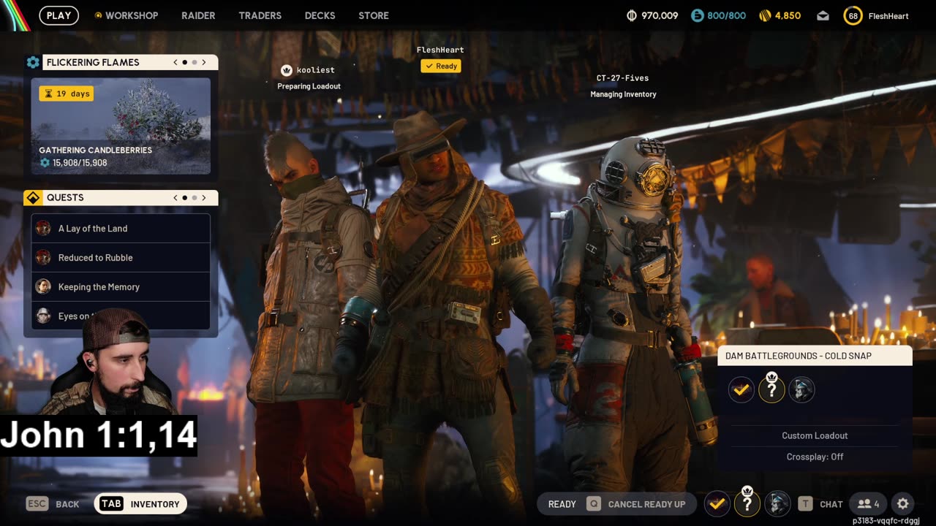936x526 pixels.
Task: Click the hourglass 19 days timer badge
Action: pyautogui.click(x=67, y=94)
